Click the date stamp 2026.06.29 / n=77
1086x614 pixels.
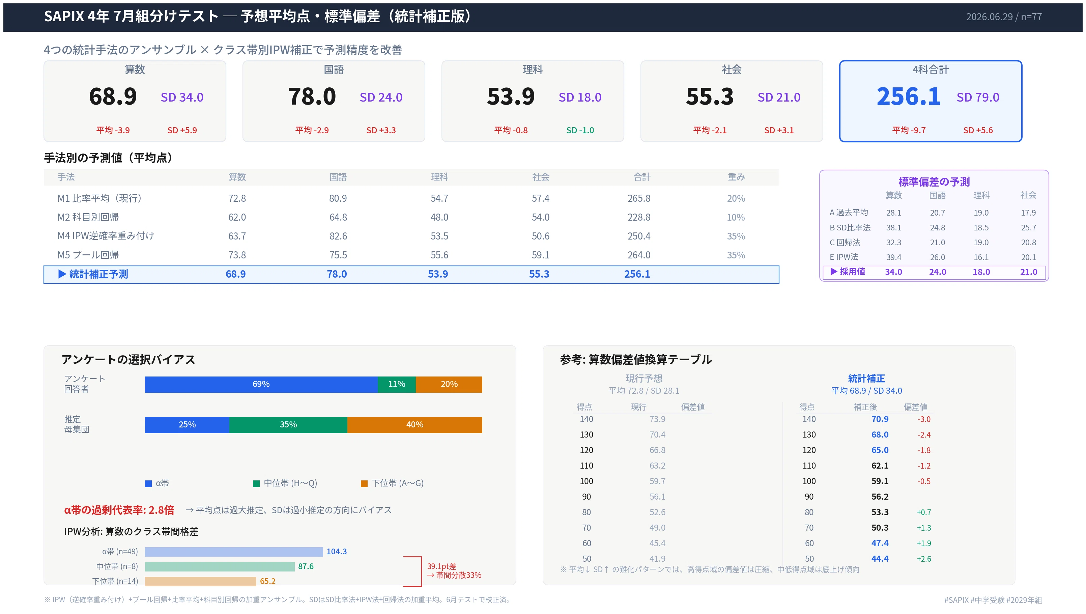(1004, 17)
